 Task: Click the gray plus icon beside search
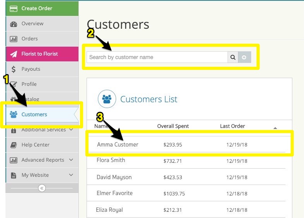244,57
